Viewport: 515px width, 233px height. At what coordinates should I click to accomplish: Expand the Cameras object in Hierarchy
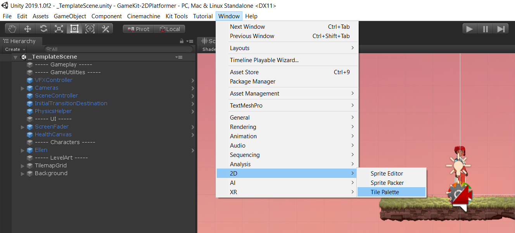coord(23,88)
